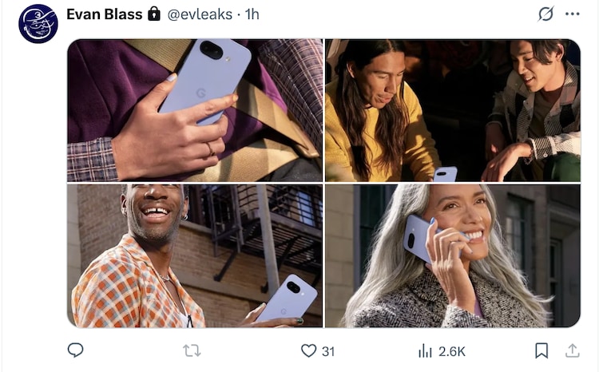The width and height of the screenshot is (599, 372).
Task: Open the 1h timestamp permalink
Action: pos(252,14)
